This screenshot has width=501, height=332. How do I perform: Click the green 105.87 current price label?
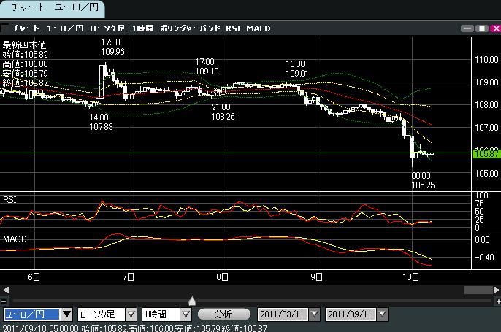486,153
